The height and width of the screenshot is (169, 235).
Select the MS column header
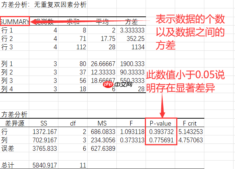point(102,123)
